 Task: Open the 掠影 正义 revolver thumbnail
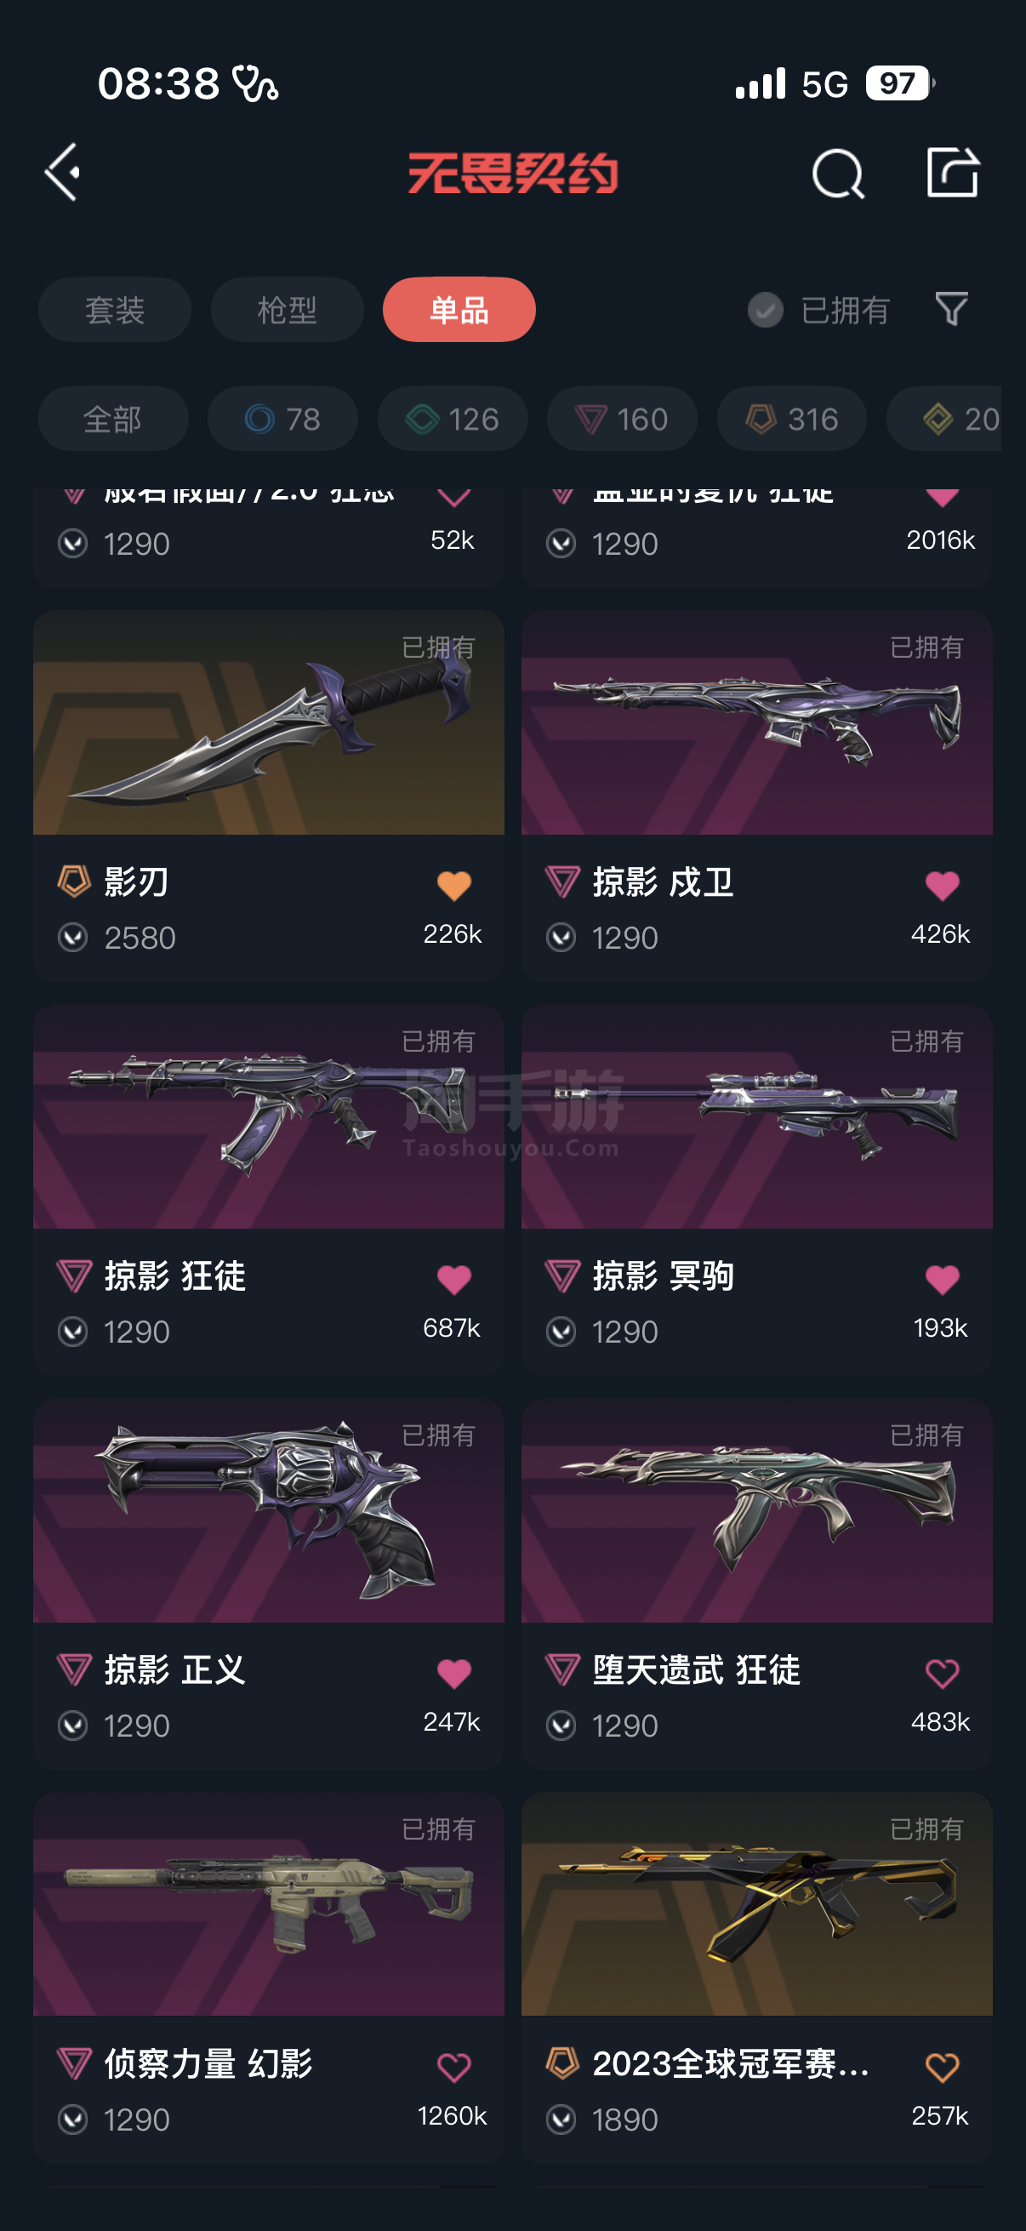(268, 1509)
